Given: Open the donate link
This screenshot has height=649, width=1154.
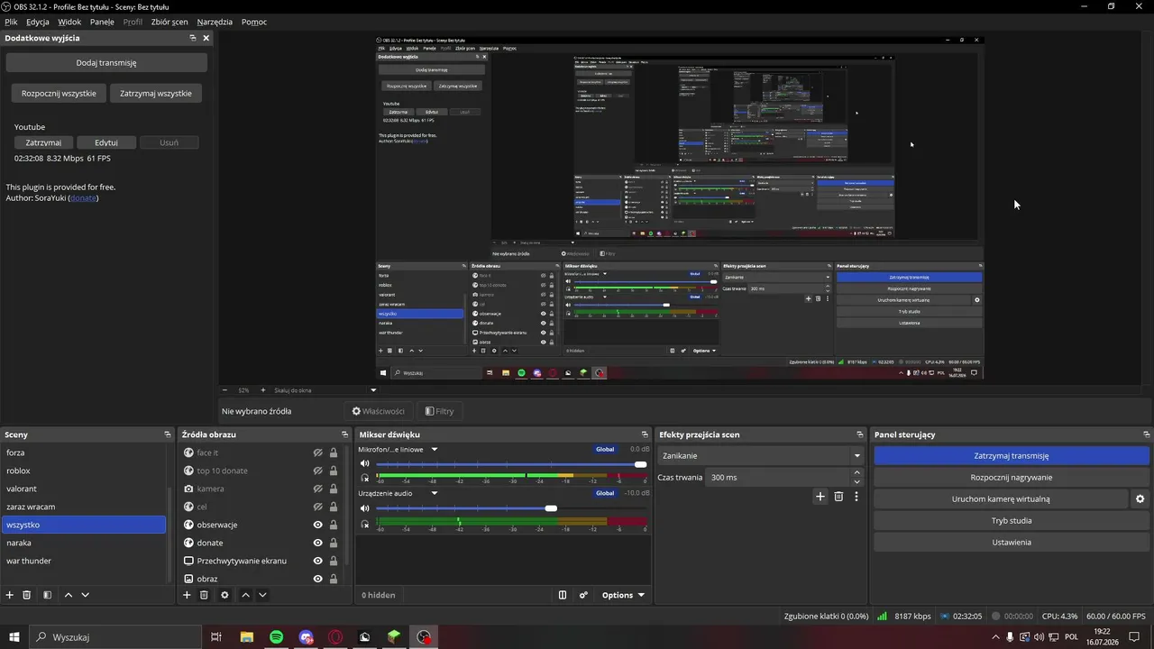Looking at the screenshot, I should click(83, 197).
